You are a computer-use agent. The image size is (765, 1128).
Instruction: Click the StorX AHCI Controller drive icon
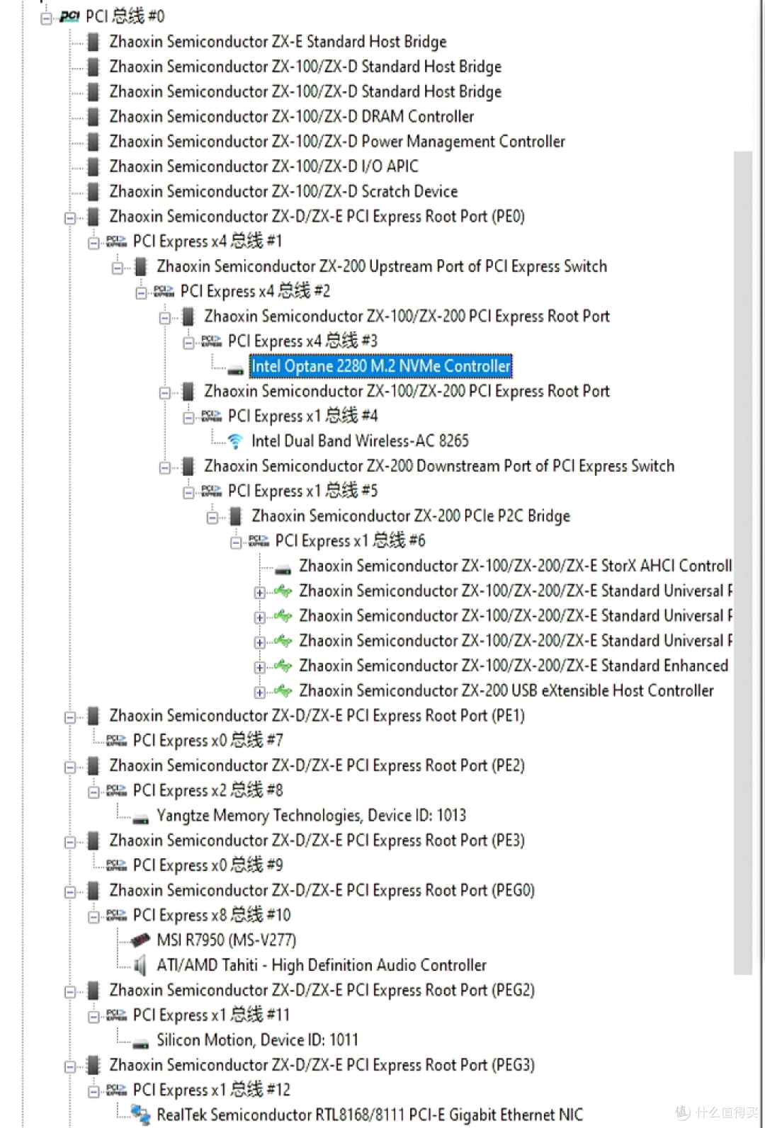[x=283, y=569]
